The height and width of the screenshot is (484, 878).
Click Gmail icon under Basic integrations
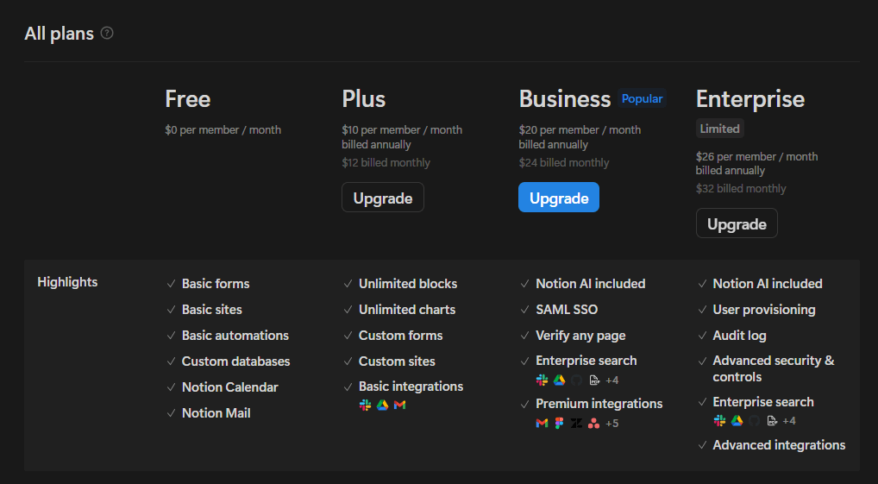[x=400, y=405]
